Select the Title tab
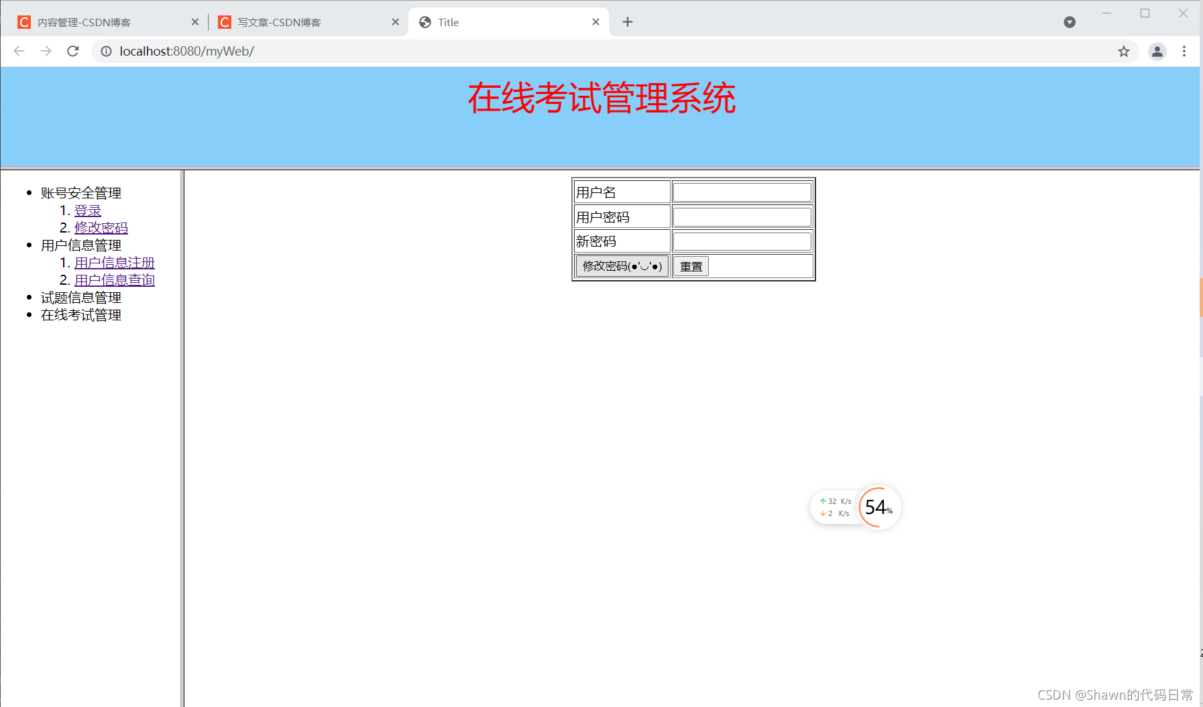 508,22
